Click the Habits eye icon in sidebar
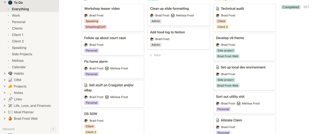Image resolution: width=316 pixels, height=134 pixels. [10, 73]
